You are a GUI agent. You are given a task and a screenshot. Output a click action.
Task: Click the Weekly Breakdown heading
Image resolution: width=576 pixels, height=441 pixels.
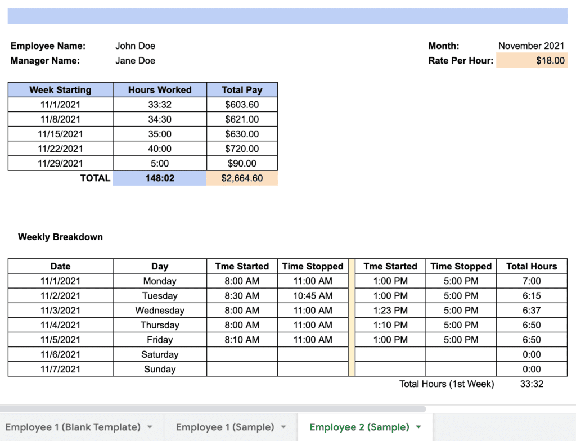coord(60,237)
